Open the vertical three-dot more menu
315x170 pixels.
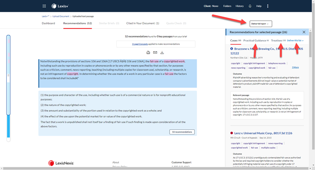tap(268, 6)
